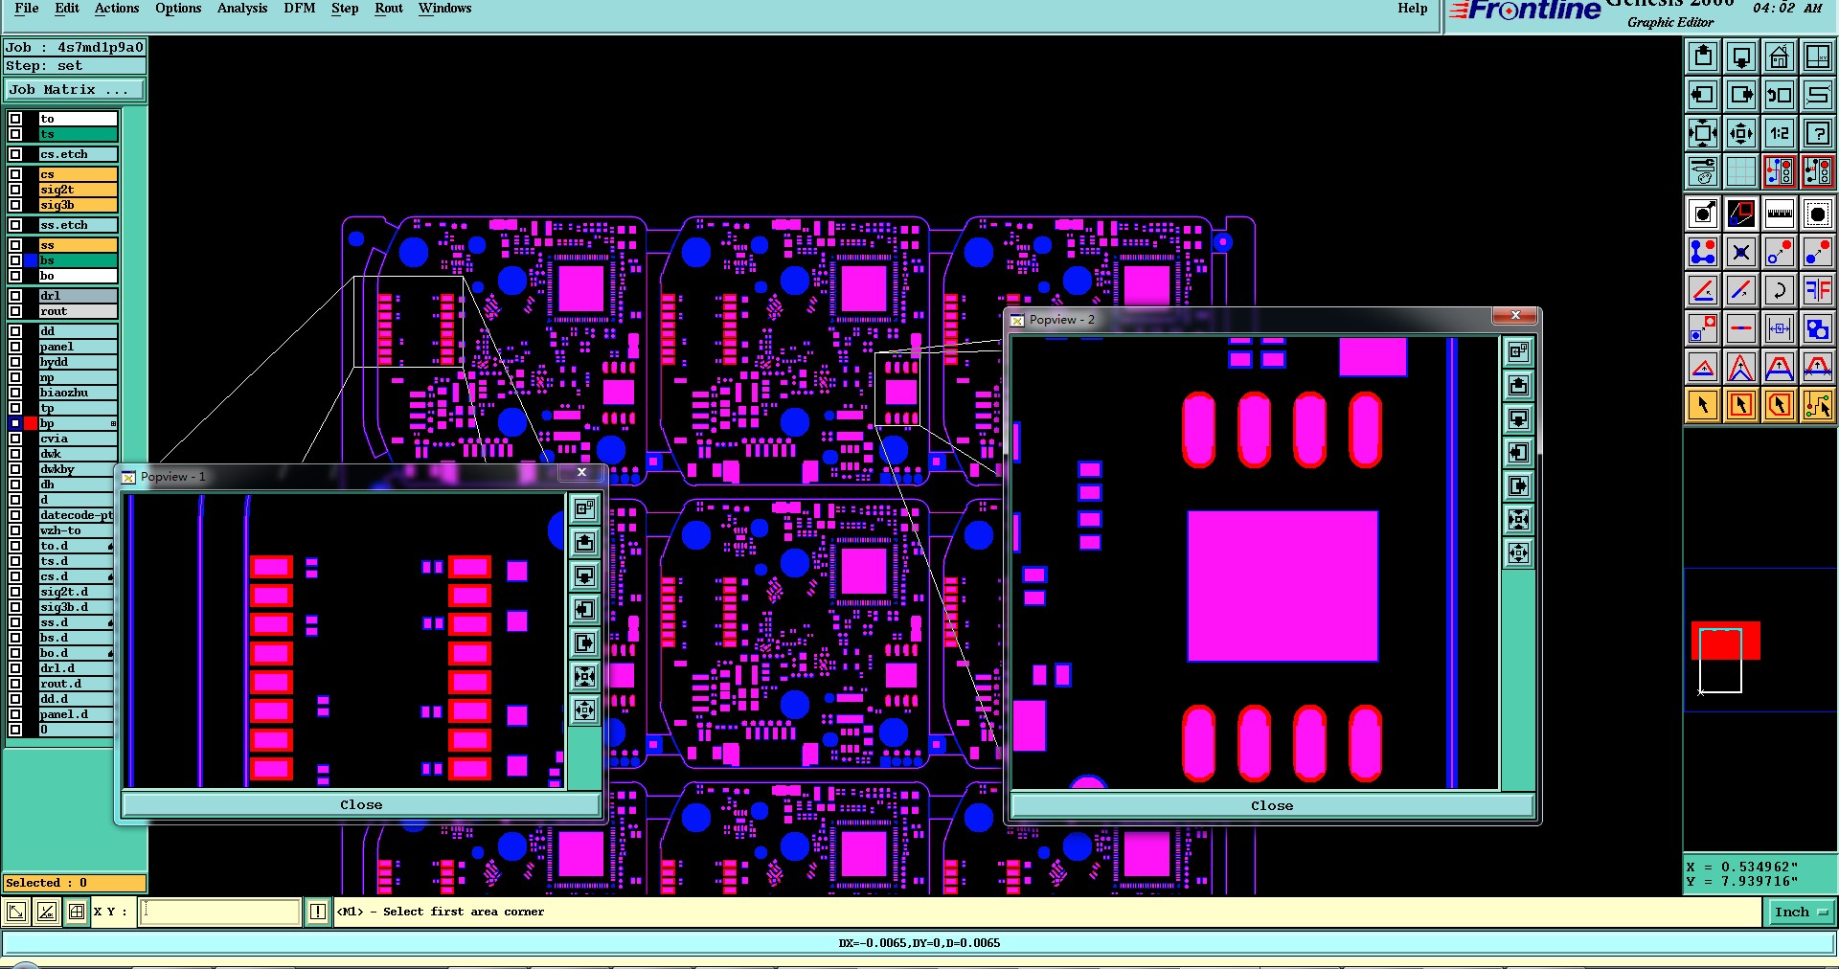The width and height of the screenshot is (1839, 969).
Task: Click the pan up arrow icon
Action: click(1703, 56)
